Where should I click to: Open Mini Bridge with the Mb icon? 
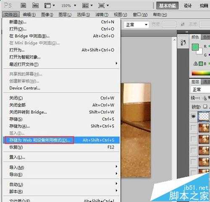(x=35, y=5)
